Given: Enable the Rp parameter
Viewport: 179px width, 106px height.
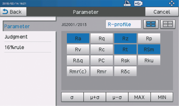Looking at the screenshot, I should [149, 38].
